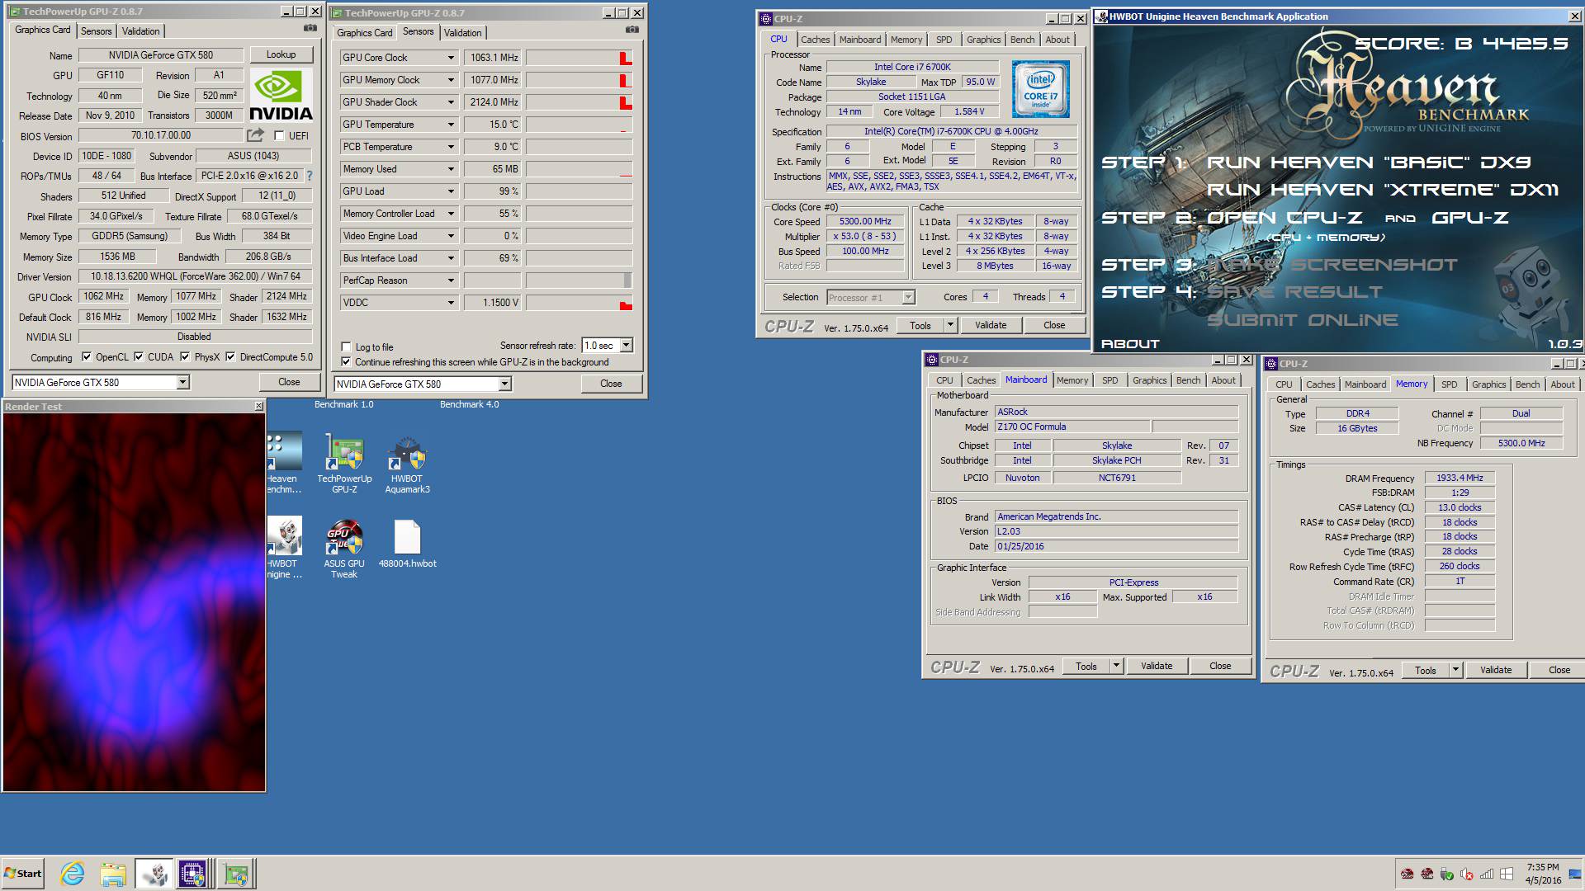Open the SPD tab in CPU-Z Memory window
Viewport: 1585px width, 891px height.
pyautogui.click(x=1450, y=384)
